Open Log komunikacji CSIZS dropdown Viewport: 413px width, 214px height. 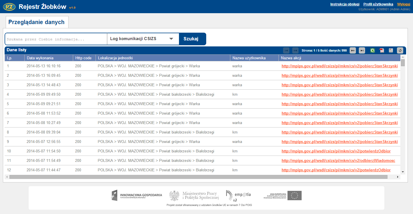[143, 39]
